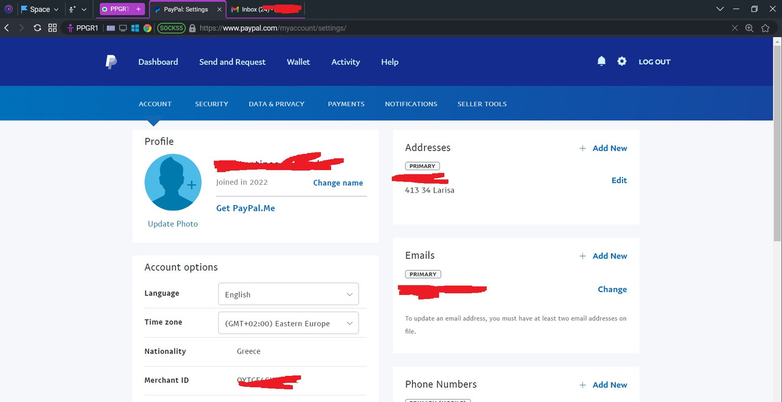Click the padlock site security icon

(192, 28)
